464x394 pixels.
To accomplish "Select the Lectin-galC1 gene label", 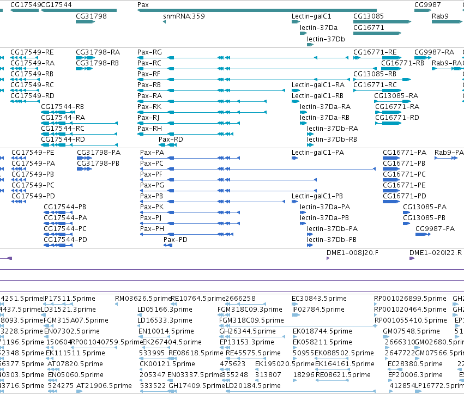I will coord(311,16).
